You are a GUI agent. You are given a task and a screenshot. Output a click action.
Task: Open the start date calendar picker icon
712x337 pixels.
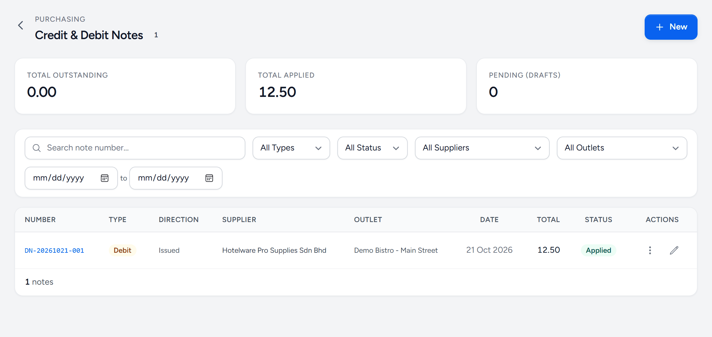pos(104,178)
